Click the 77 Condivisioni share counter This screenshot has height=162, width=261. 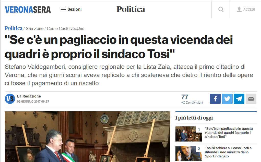point(192,99)
